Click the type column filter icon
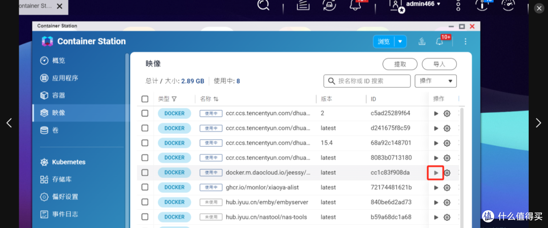The image size is (548, 228). [174, 99]
